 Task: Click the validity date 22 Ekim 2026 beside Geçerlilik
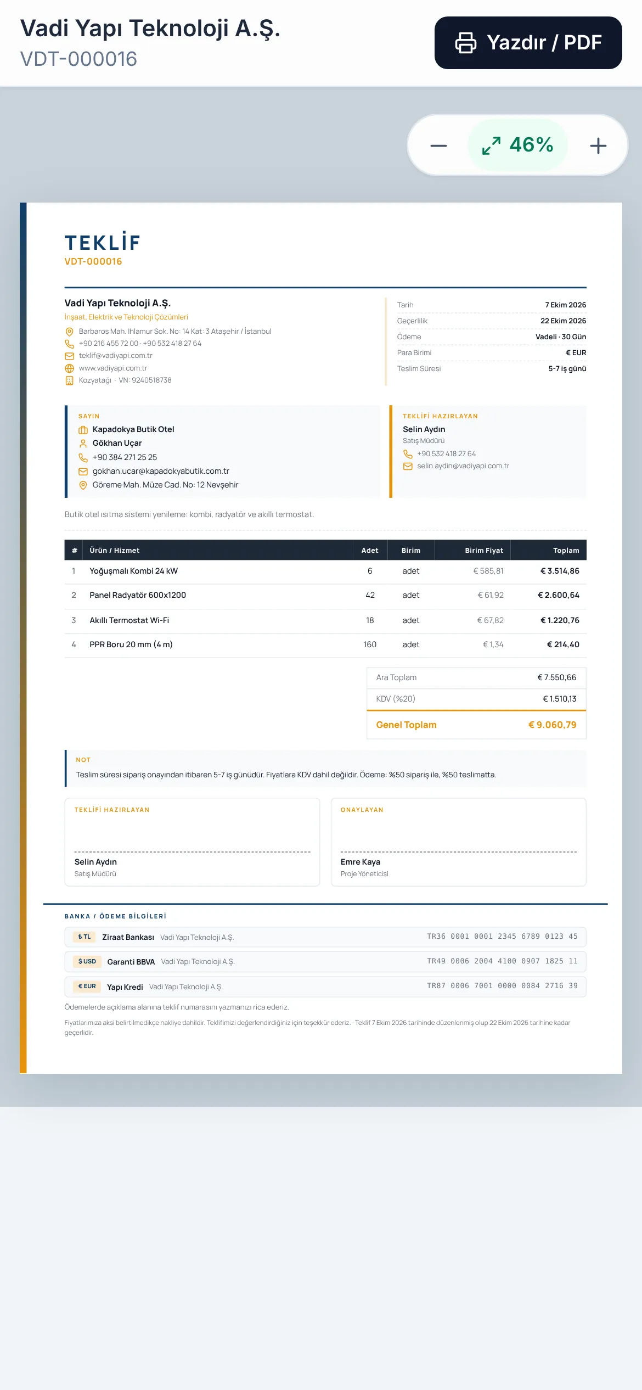point(563,321)
